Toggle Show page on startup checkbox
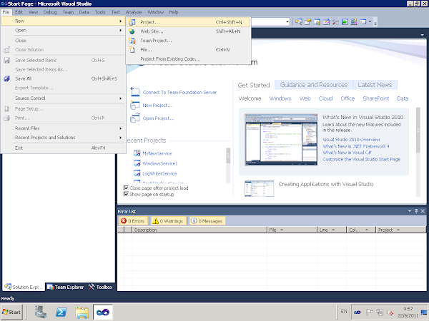Screen dimensions: 429x321 tap(126, 194)
